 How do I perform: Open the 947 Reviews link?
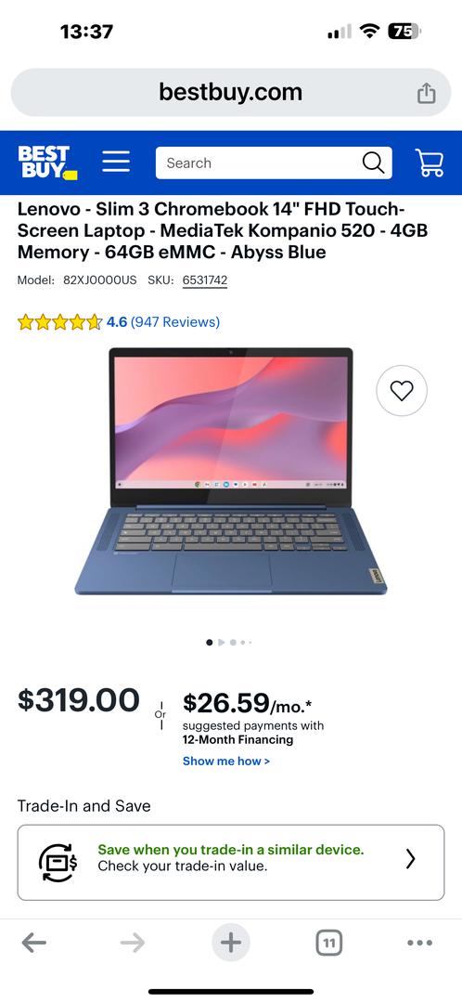coord(175,321)
